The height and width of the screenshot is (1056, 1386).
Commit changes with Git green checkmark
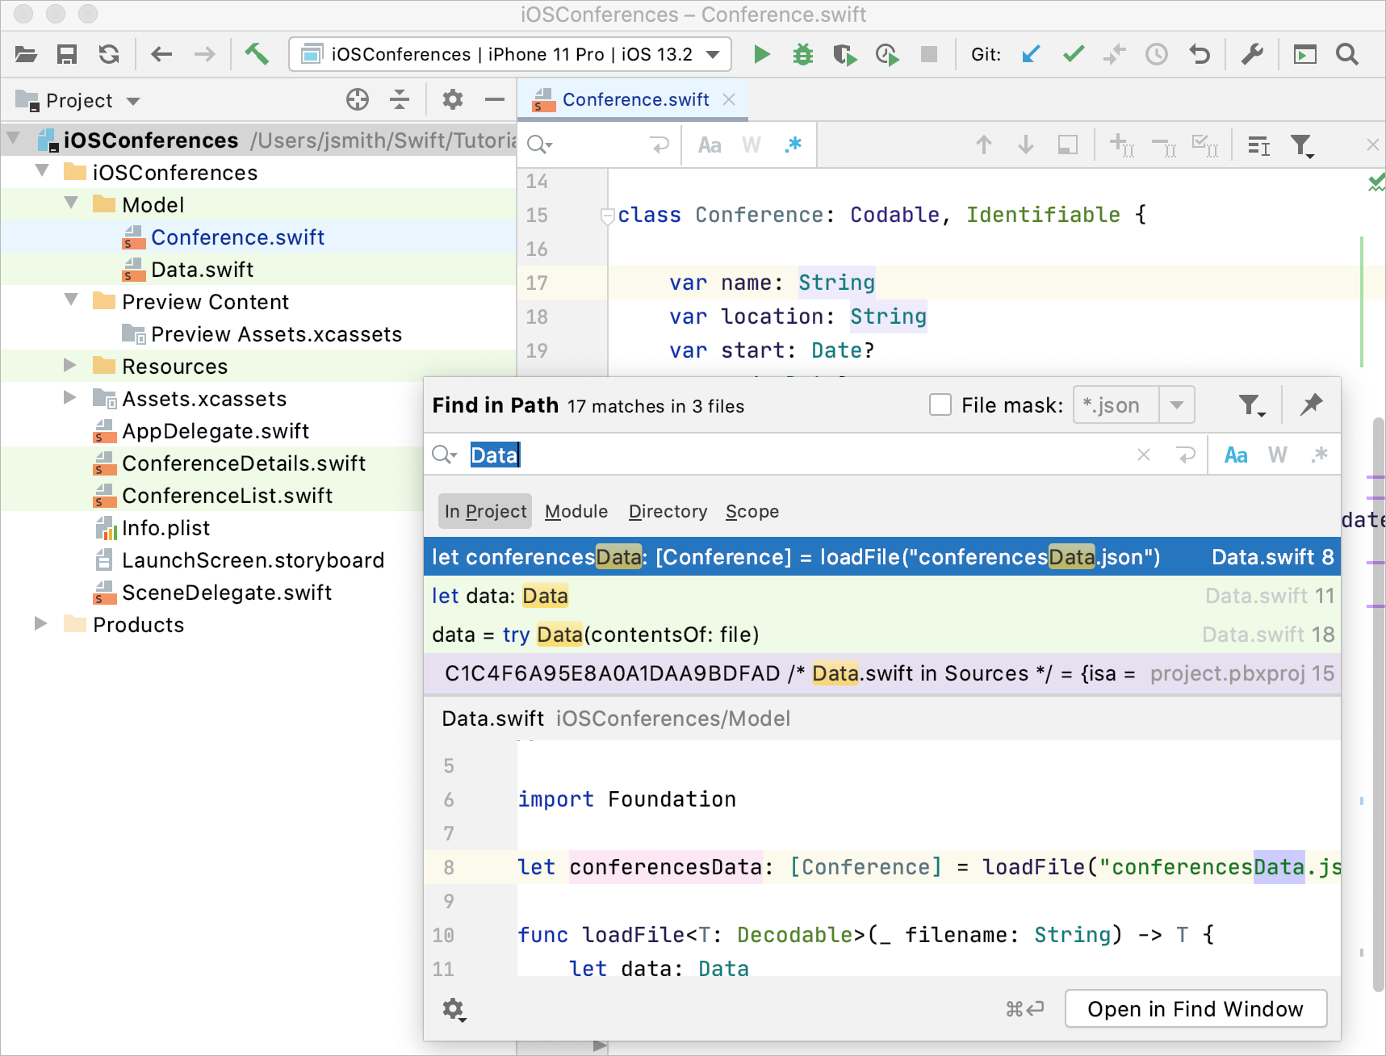point(1073,54)
